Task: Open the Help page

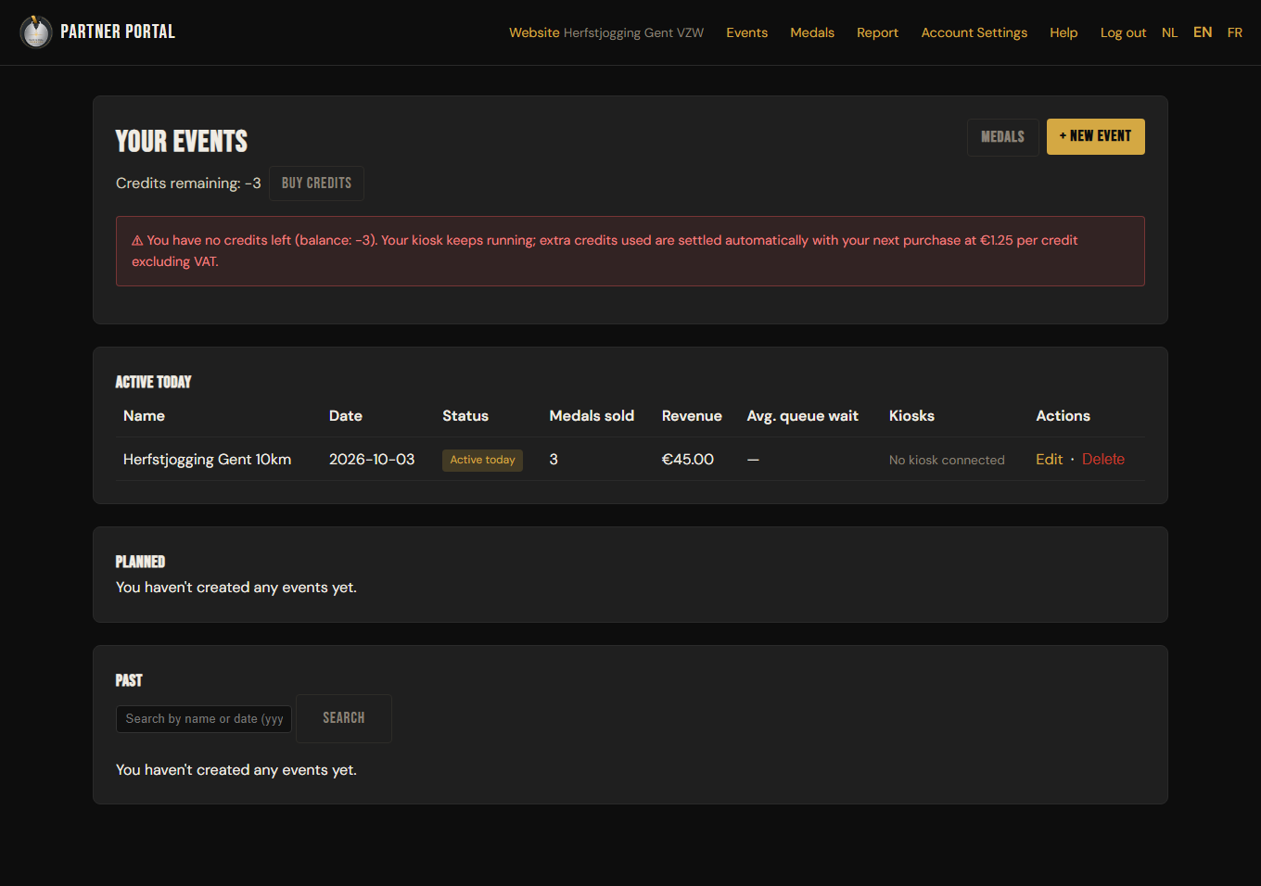Action: 1064,32
